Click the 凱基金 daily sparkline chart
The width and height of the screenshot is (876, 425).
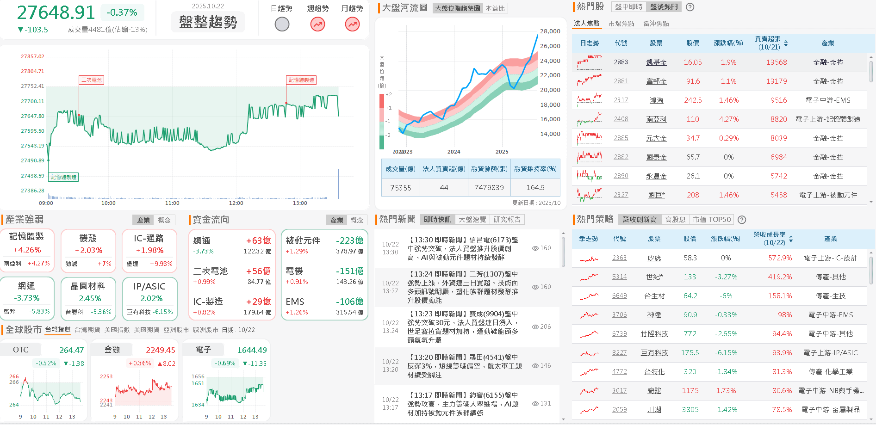click(x=588, y=62)
